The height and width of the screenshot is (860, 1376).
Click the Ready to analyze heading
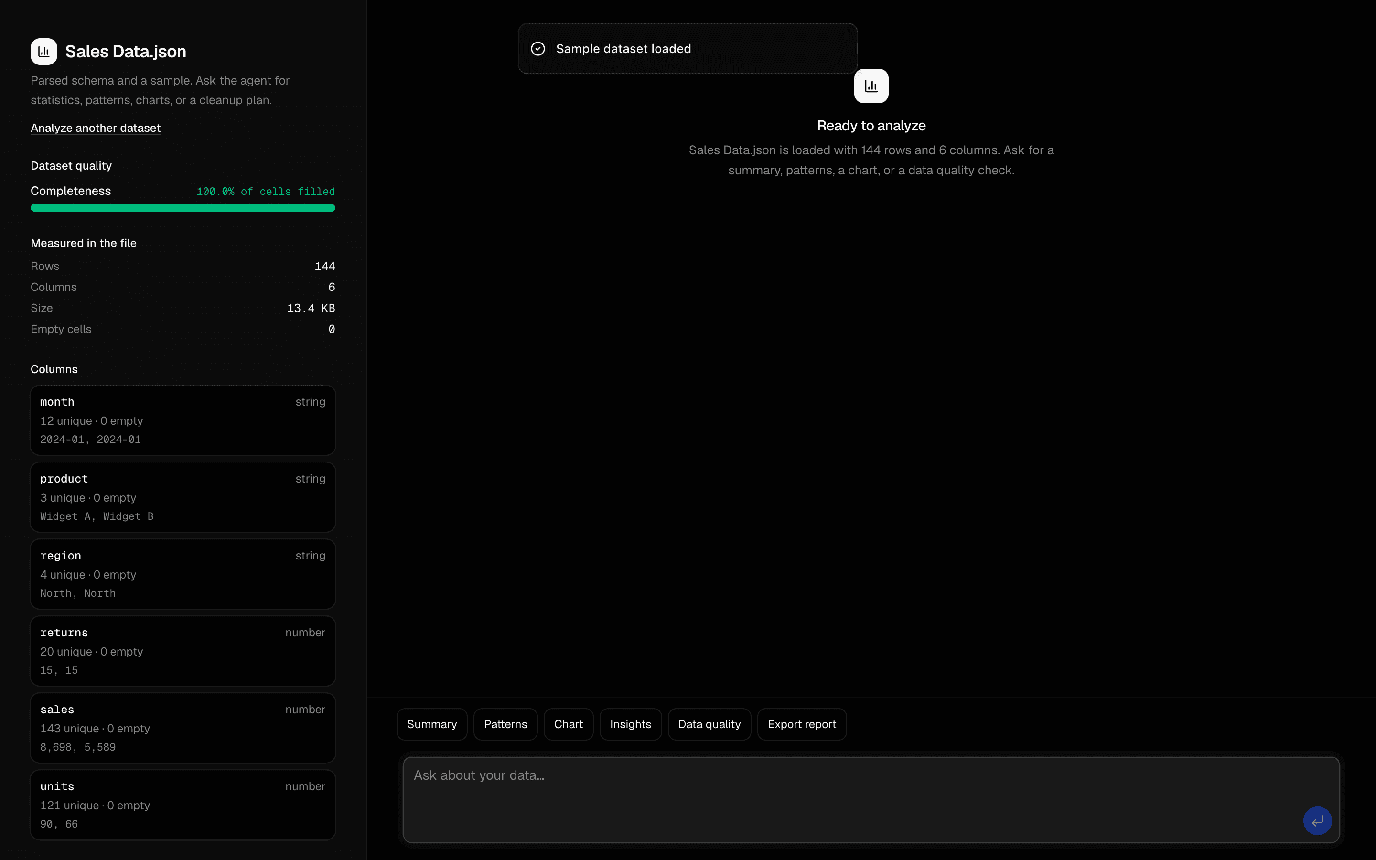pos(871,126)
